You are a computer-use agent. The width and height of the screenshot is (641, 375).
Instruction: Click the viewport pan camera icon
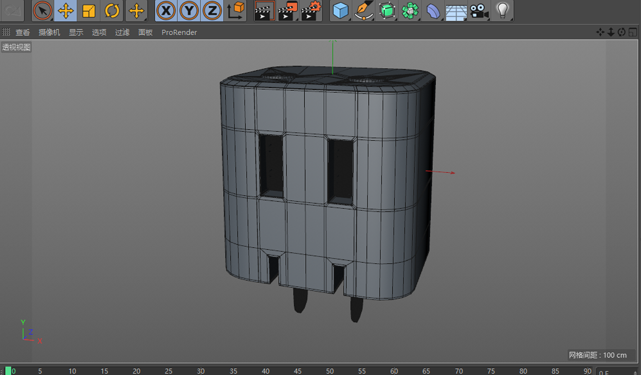coord(600,32)
